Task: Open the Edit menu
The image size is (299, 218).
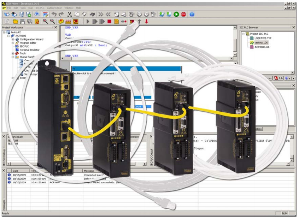Action: [x=16, y=8]
